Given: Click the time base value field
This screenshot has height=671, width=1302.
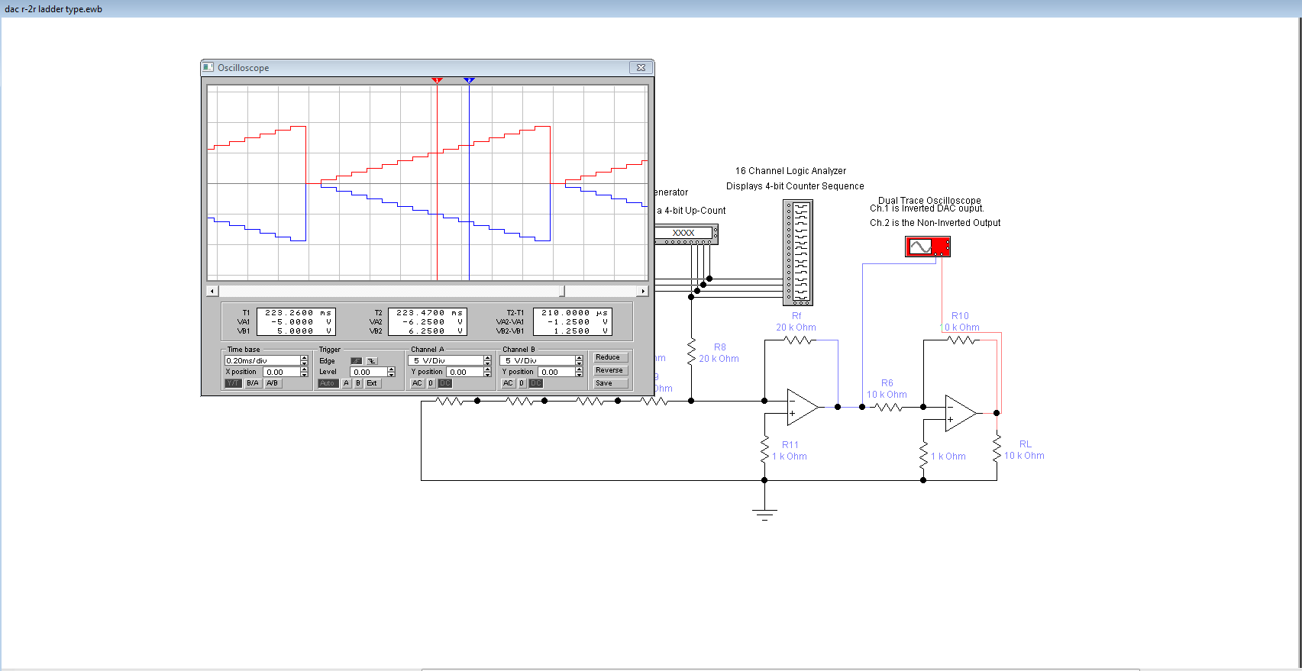Looking at the screenshot, I should click(262, 360).
